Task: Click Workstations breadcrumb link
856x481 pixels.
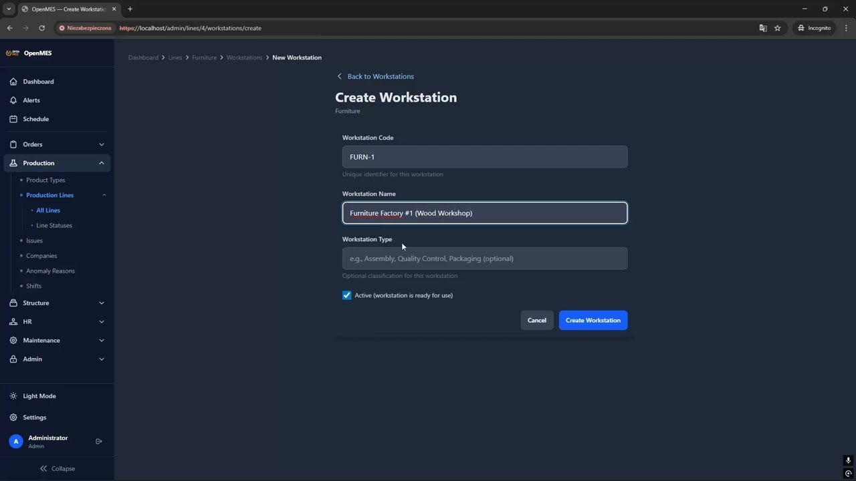Action: (x=244, y=57)
